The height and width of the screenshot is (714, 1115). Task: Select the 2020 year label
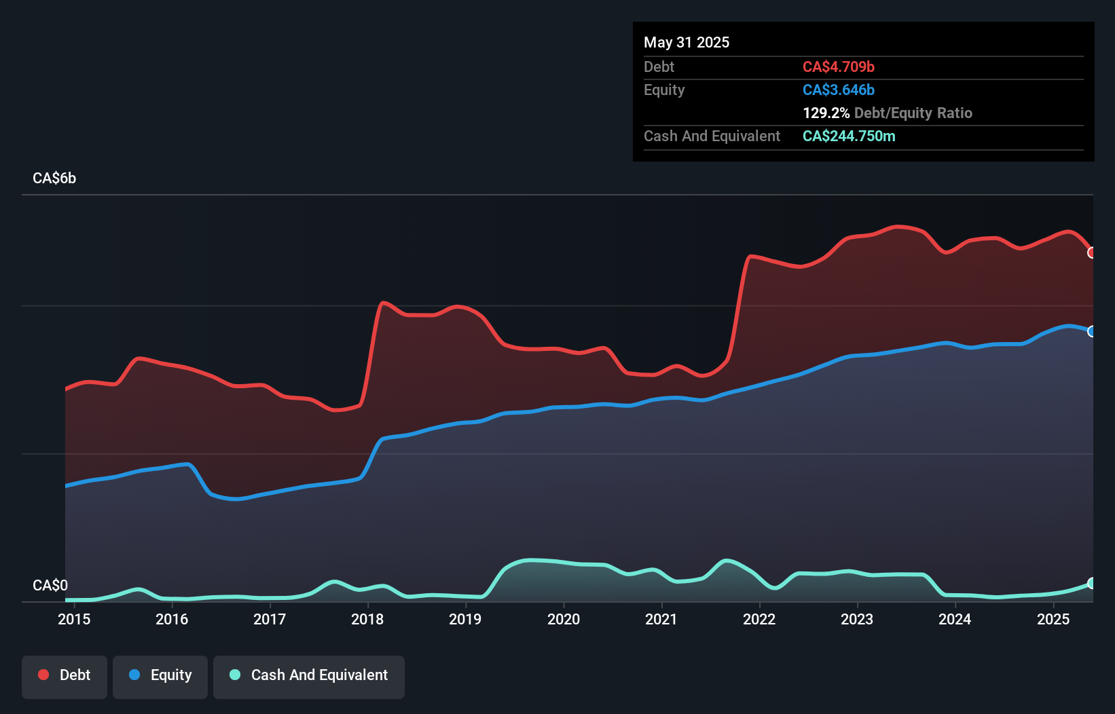pos(564,619)
